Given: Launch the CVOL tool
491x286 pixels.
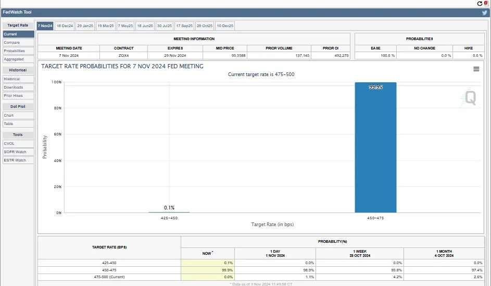Looking at the screenshot, I should tap(18, 143).
